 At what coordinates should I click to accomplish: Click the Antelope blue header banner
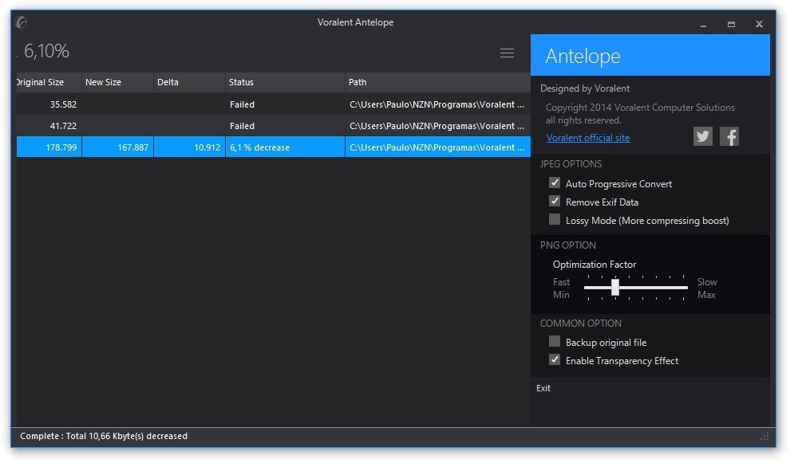650,55
